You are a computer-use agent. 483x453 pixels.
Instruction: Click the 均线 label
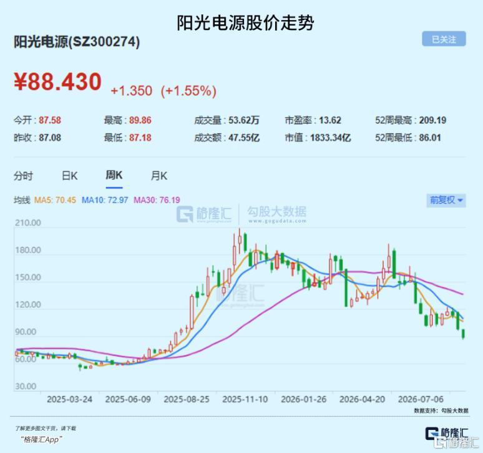(x=22, y=200)
